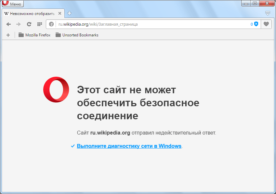Click Выполните диагностику сети в Windows link
The width and height of the screenshot is (276, 194).
[129, 146]
